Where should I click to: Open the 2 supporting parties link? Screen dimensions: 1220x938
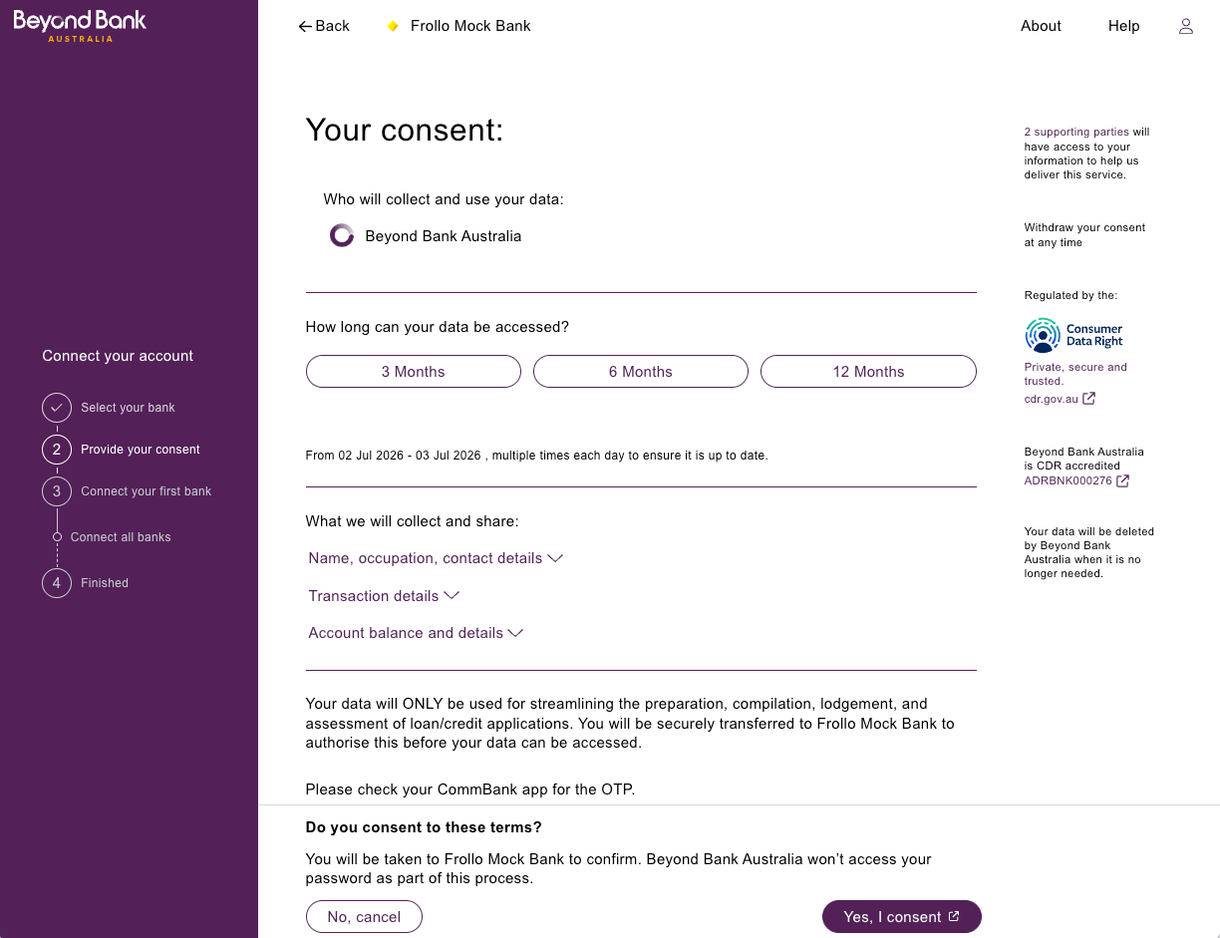point(1076,132)
